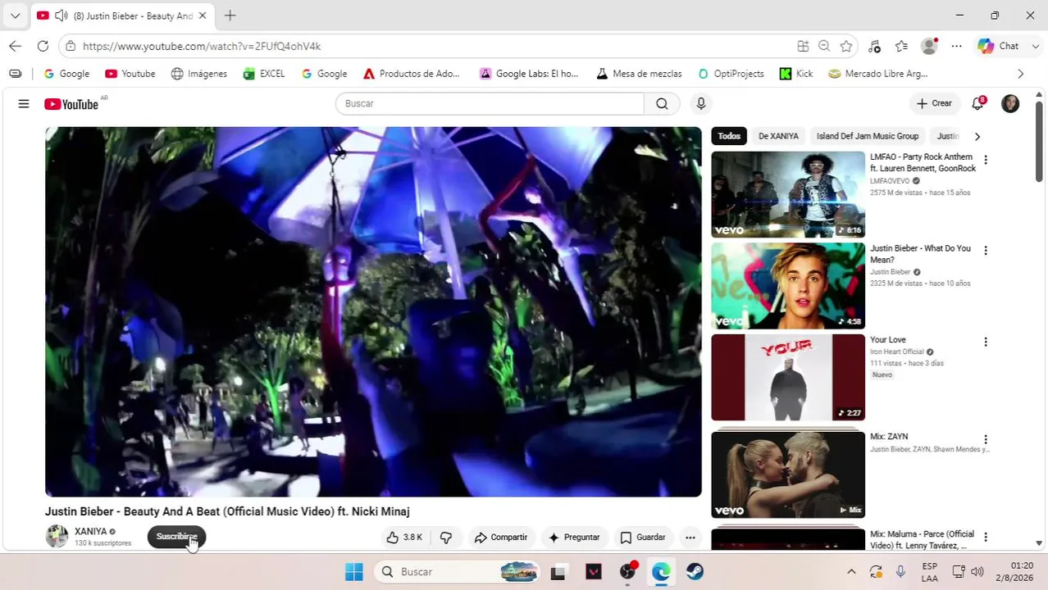
Task: Open Steam from the taskbar
Action: 695,572
